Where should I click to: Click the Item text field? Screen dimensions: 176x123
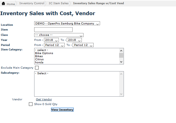tap(53, 30)
